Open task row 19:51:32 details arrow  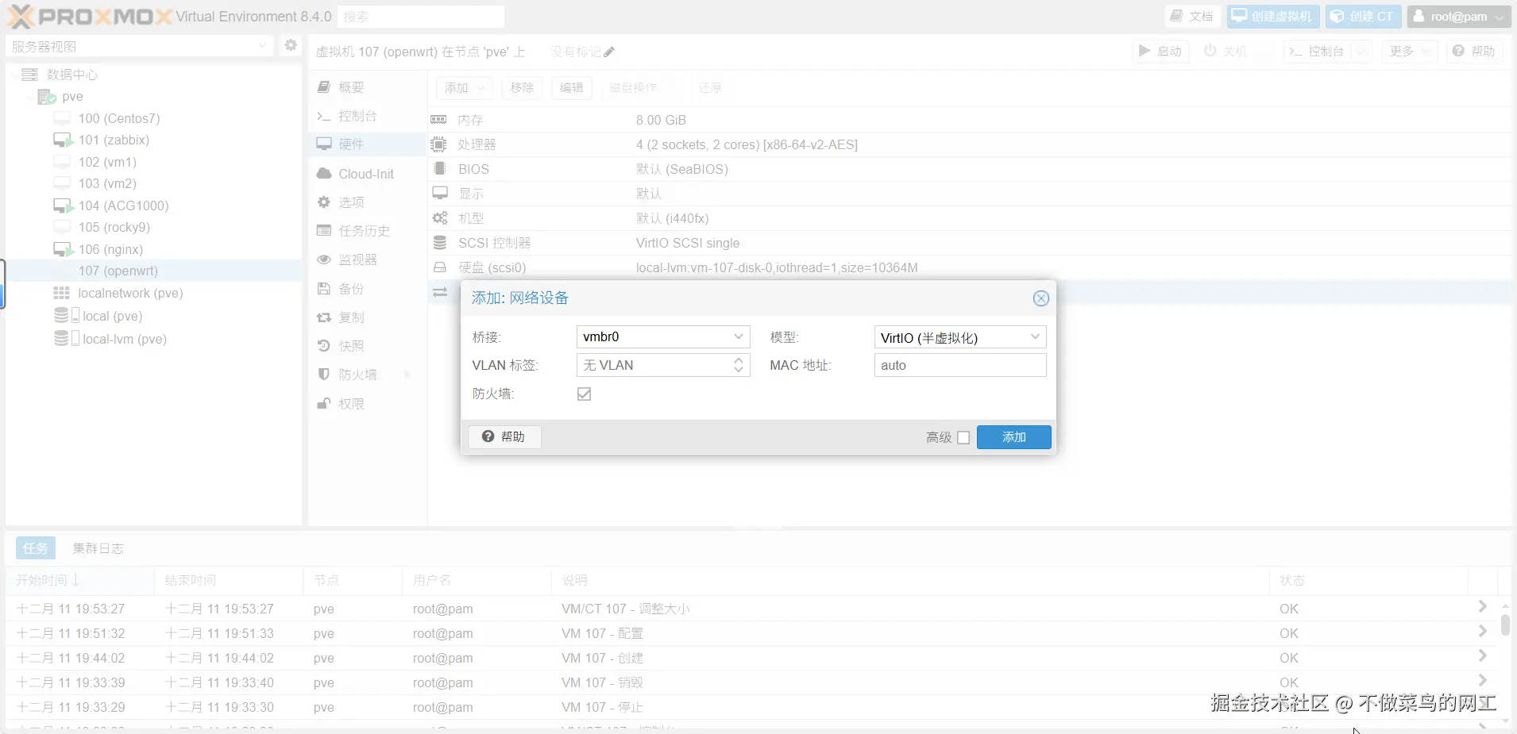tap(1482, 632)
